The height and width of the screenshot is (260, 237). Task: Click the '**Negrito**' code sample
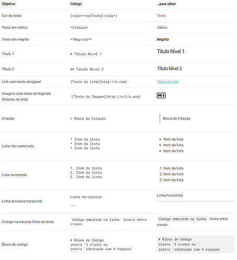[81, 40]
